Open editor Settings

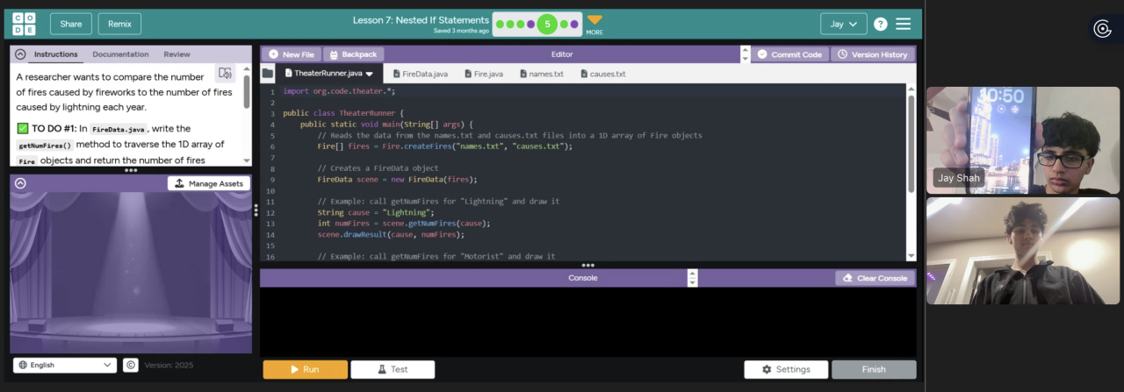786,369
